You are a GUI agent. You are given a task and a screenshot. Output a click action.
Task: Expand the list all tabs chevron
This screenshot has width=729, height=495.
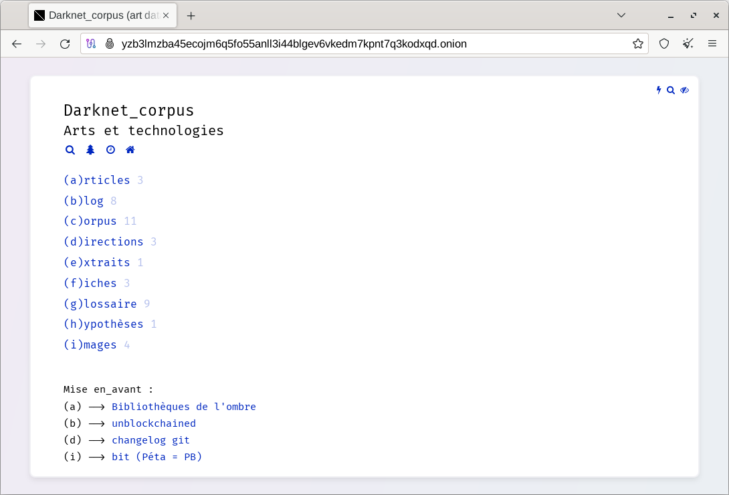coord(621,15)
